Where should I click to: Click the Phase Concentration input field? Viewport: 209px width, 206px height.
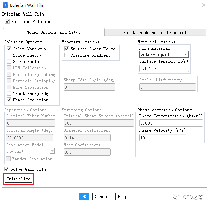coord(171,123)
